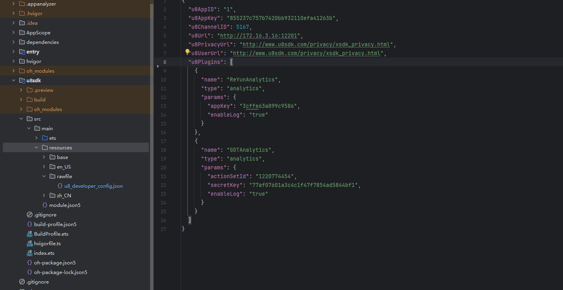
Task: Click the u8_developer_config.json file icon
Action: tap(60, 186)
